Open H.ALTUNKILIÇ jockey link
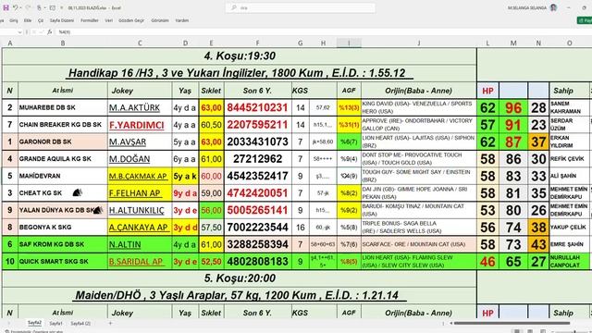 [137, 210]
